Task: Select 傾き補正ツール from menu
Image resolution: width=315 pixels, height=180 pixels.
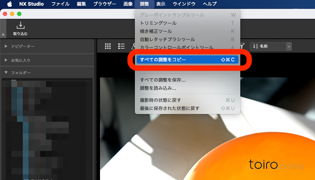Action: coord(188,31)
